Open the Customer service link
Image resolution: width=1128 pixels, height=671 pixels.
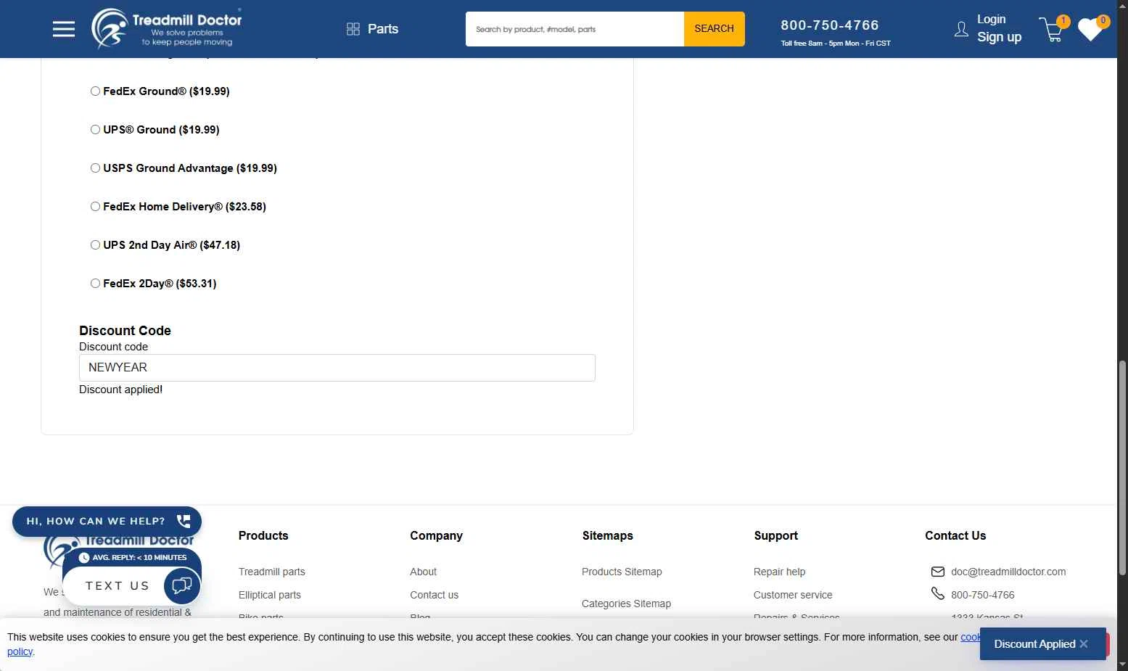point(793,595)
